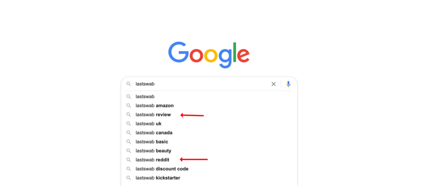This screenshot has height=186, width=426.
Task: Choose the "lastswab amazon" suggestion
Action: click(154, 106)
